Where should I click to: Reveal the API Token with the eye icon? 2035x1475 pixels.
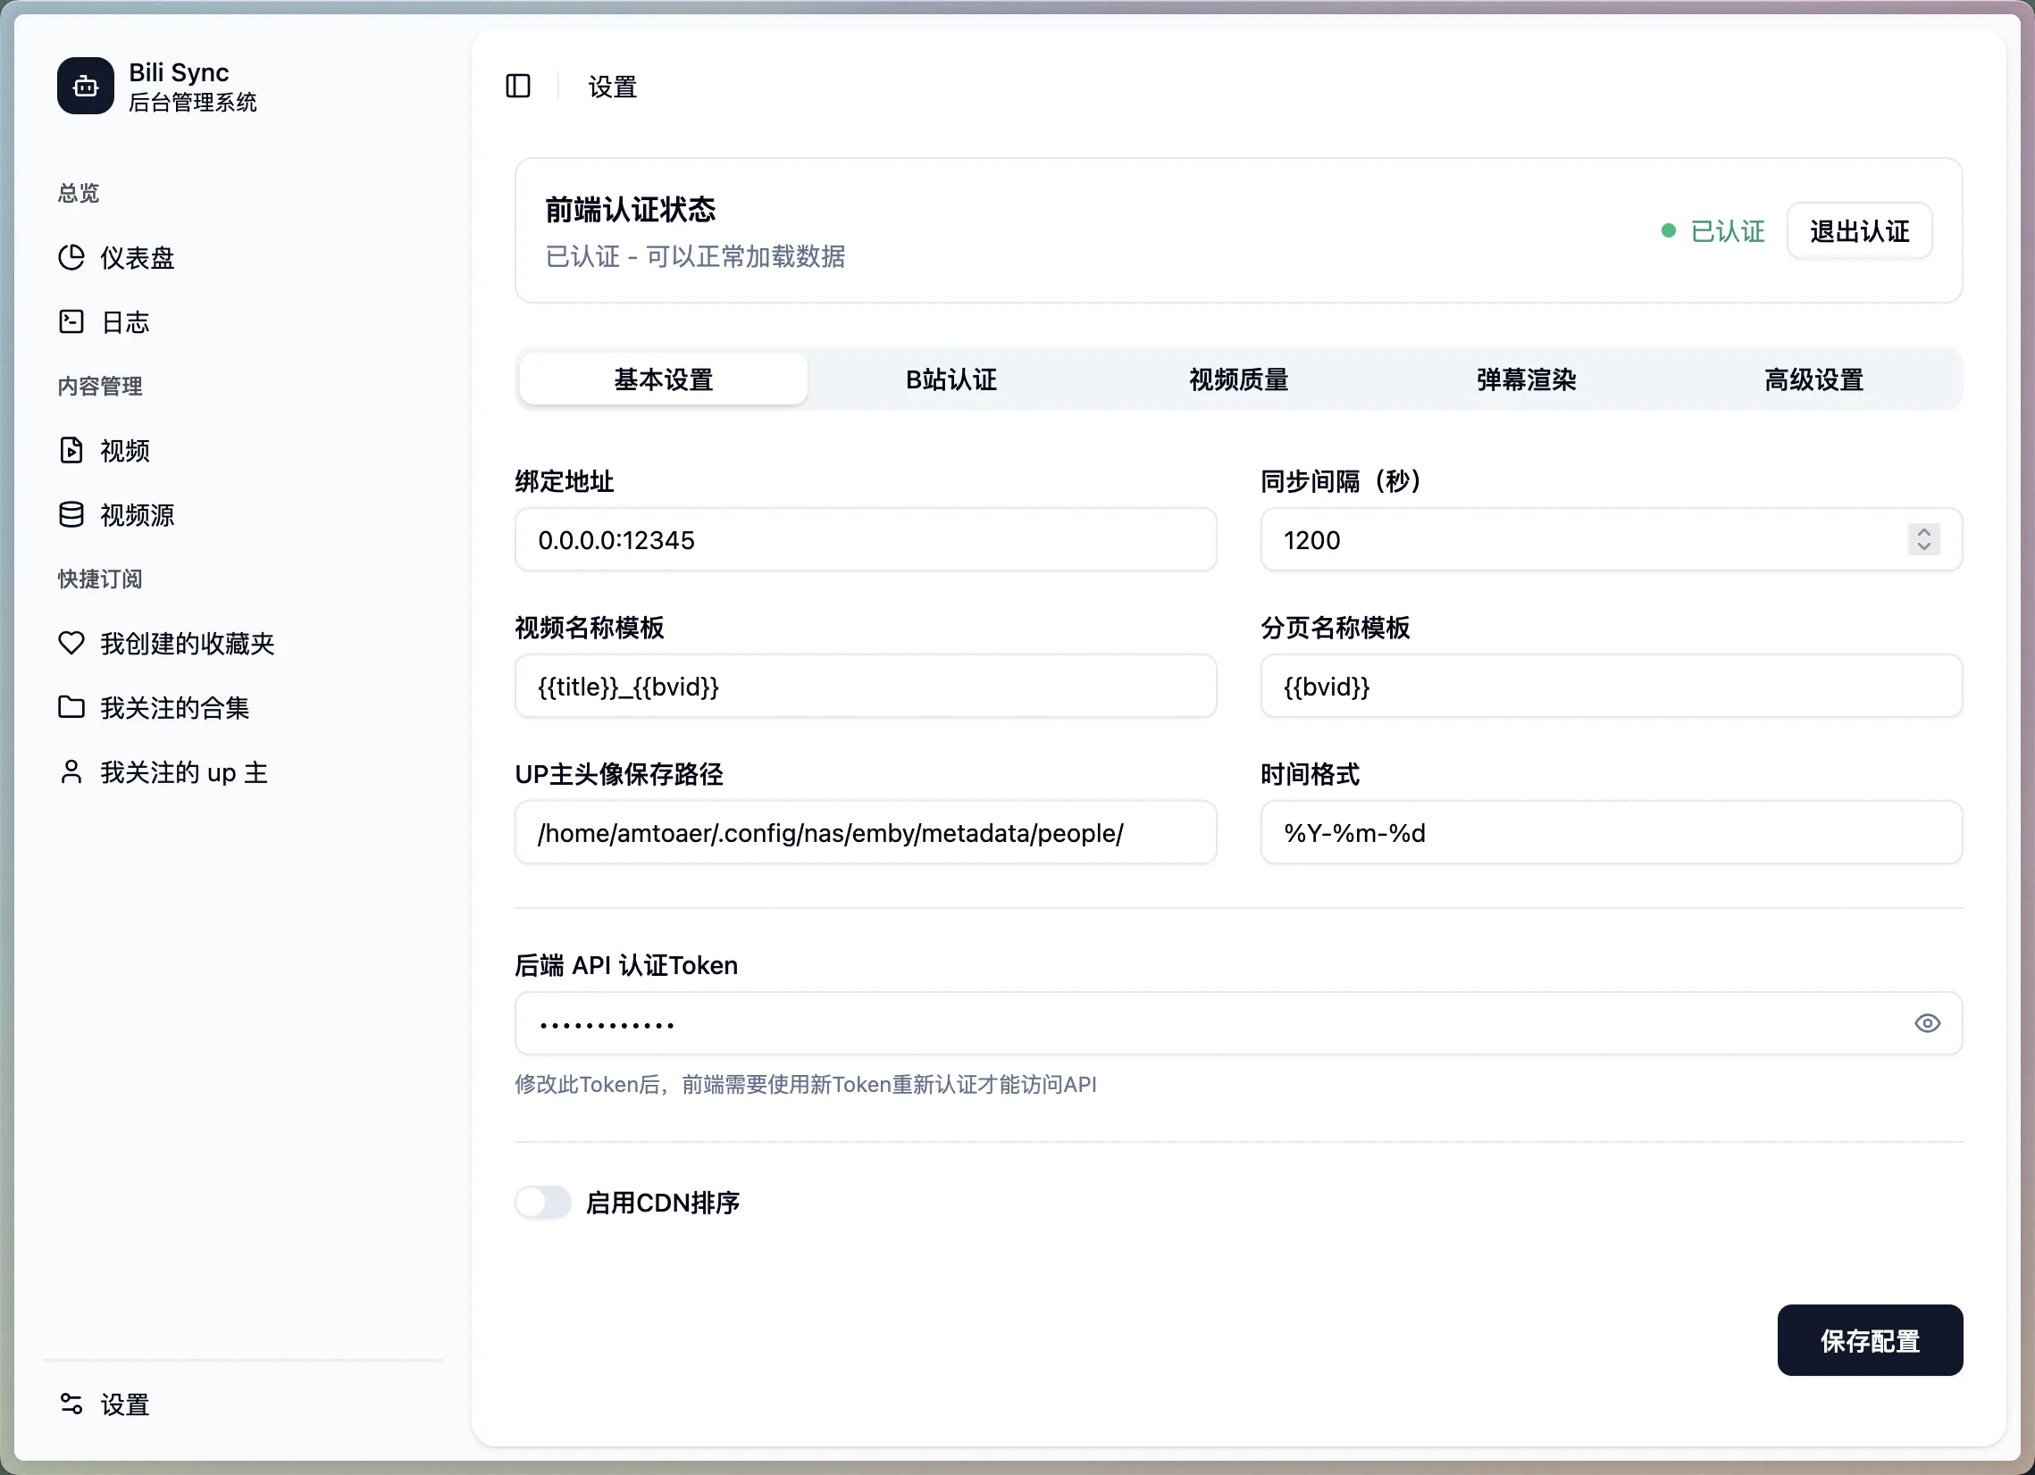coord(1927,1023)
